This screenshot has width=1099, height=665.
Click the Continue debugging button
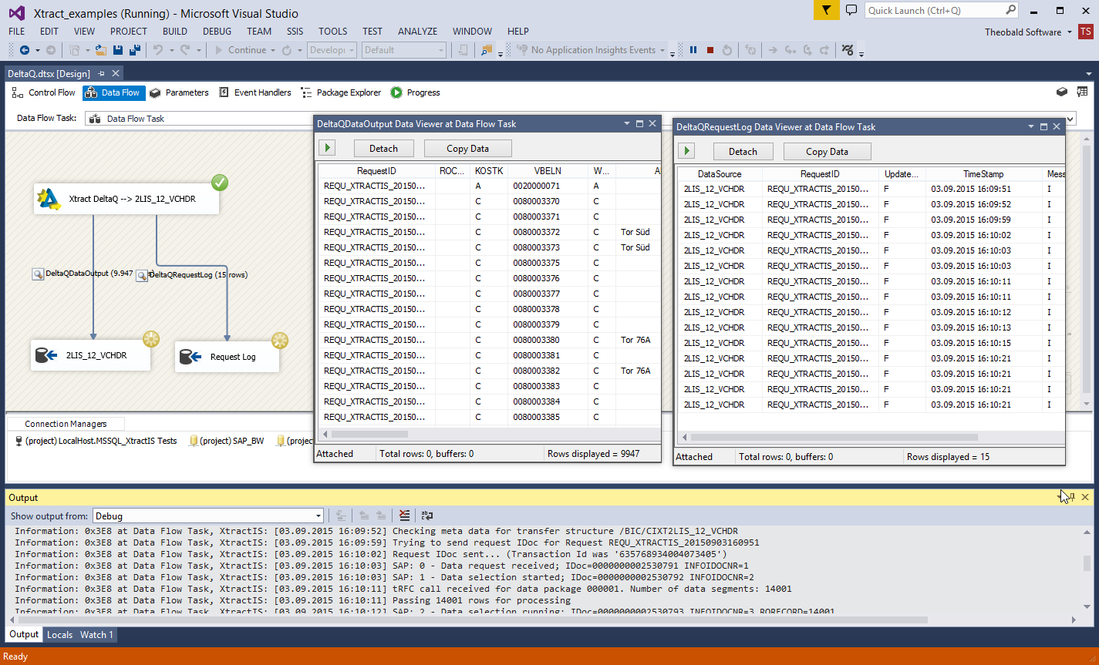(240, 50)
